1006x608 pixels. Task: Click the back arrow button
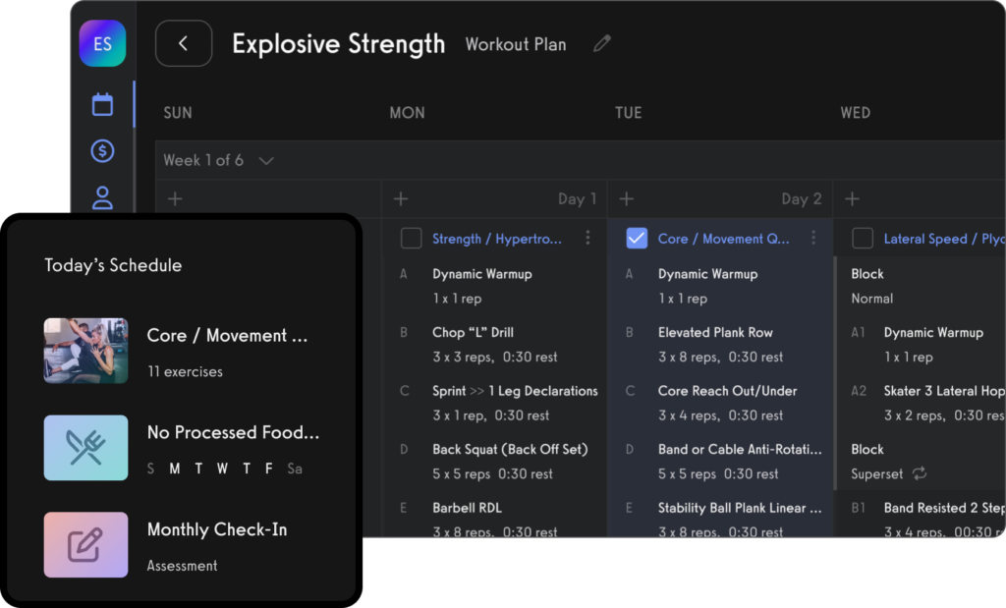[184, 43]
